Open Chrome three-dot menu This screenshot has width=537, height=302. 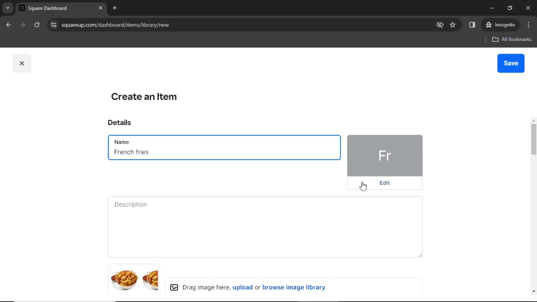point(528,25)
